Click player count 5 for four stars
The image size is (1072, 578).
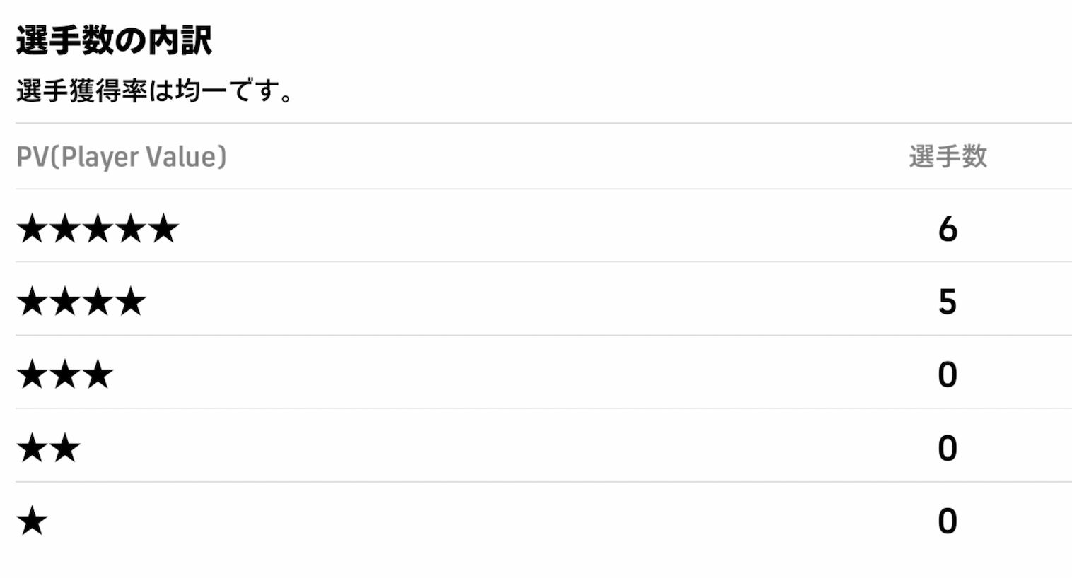click(948, 302)
